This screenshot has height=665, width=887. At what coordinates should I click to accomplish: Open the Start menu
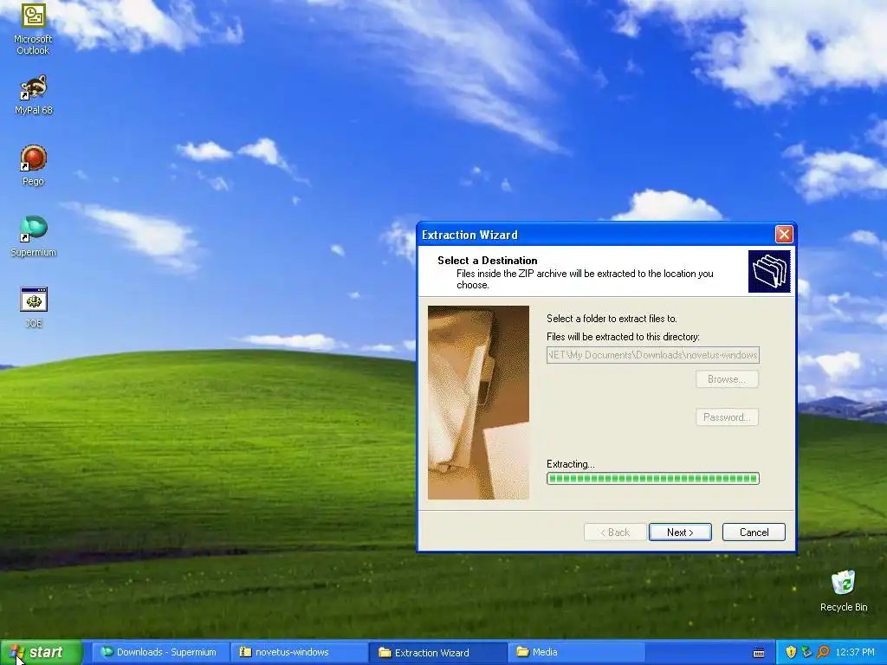coord(42,653)
